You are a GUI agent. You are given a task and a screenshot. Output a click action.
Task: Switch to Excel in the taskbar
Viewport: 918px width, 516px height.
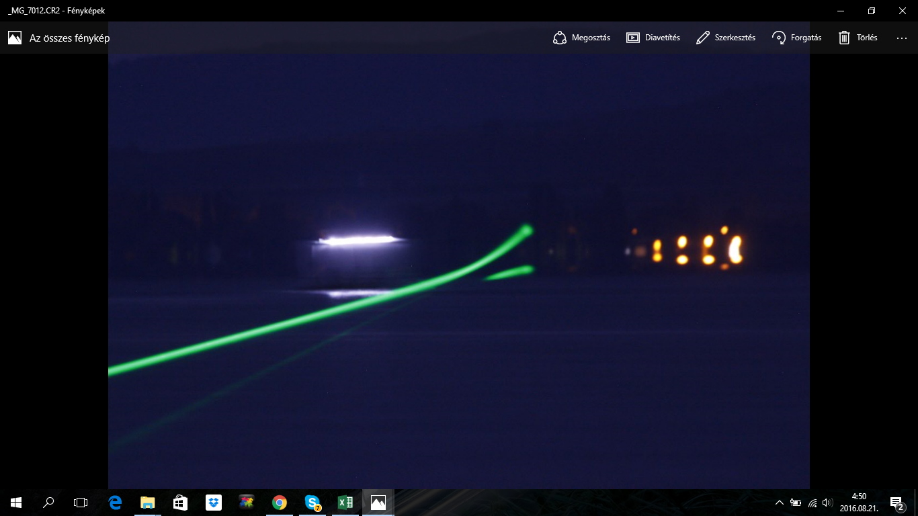point(345,502)
